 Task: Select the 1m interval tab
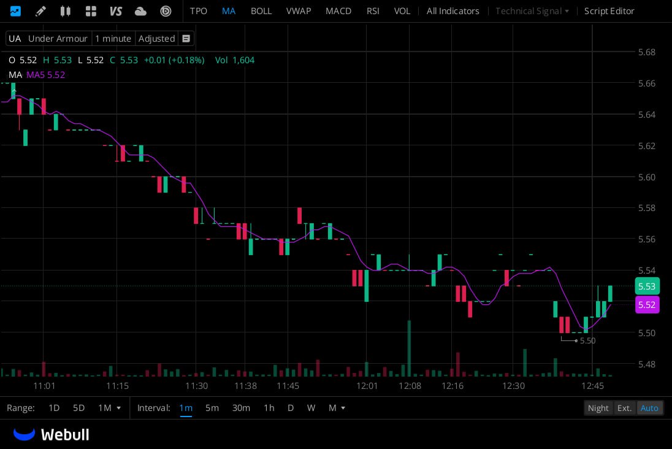tap(186, 408)
